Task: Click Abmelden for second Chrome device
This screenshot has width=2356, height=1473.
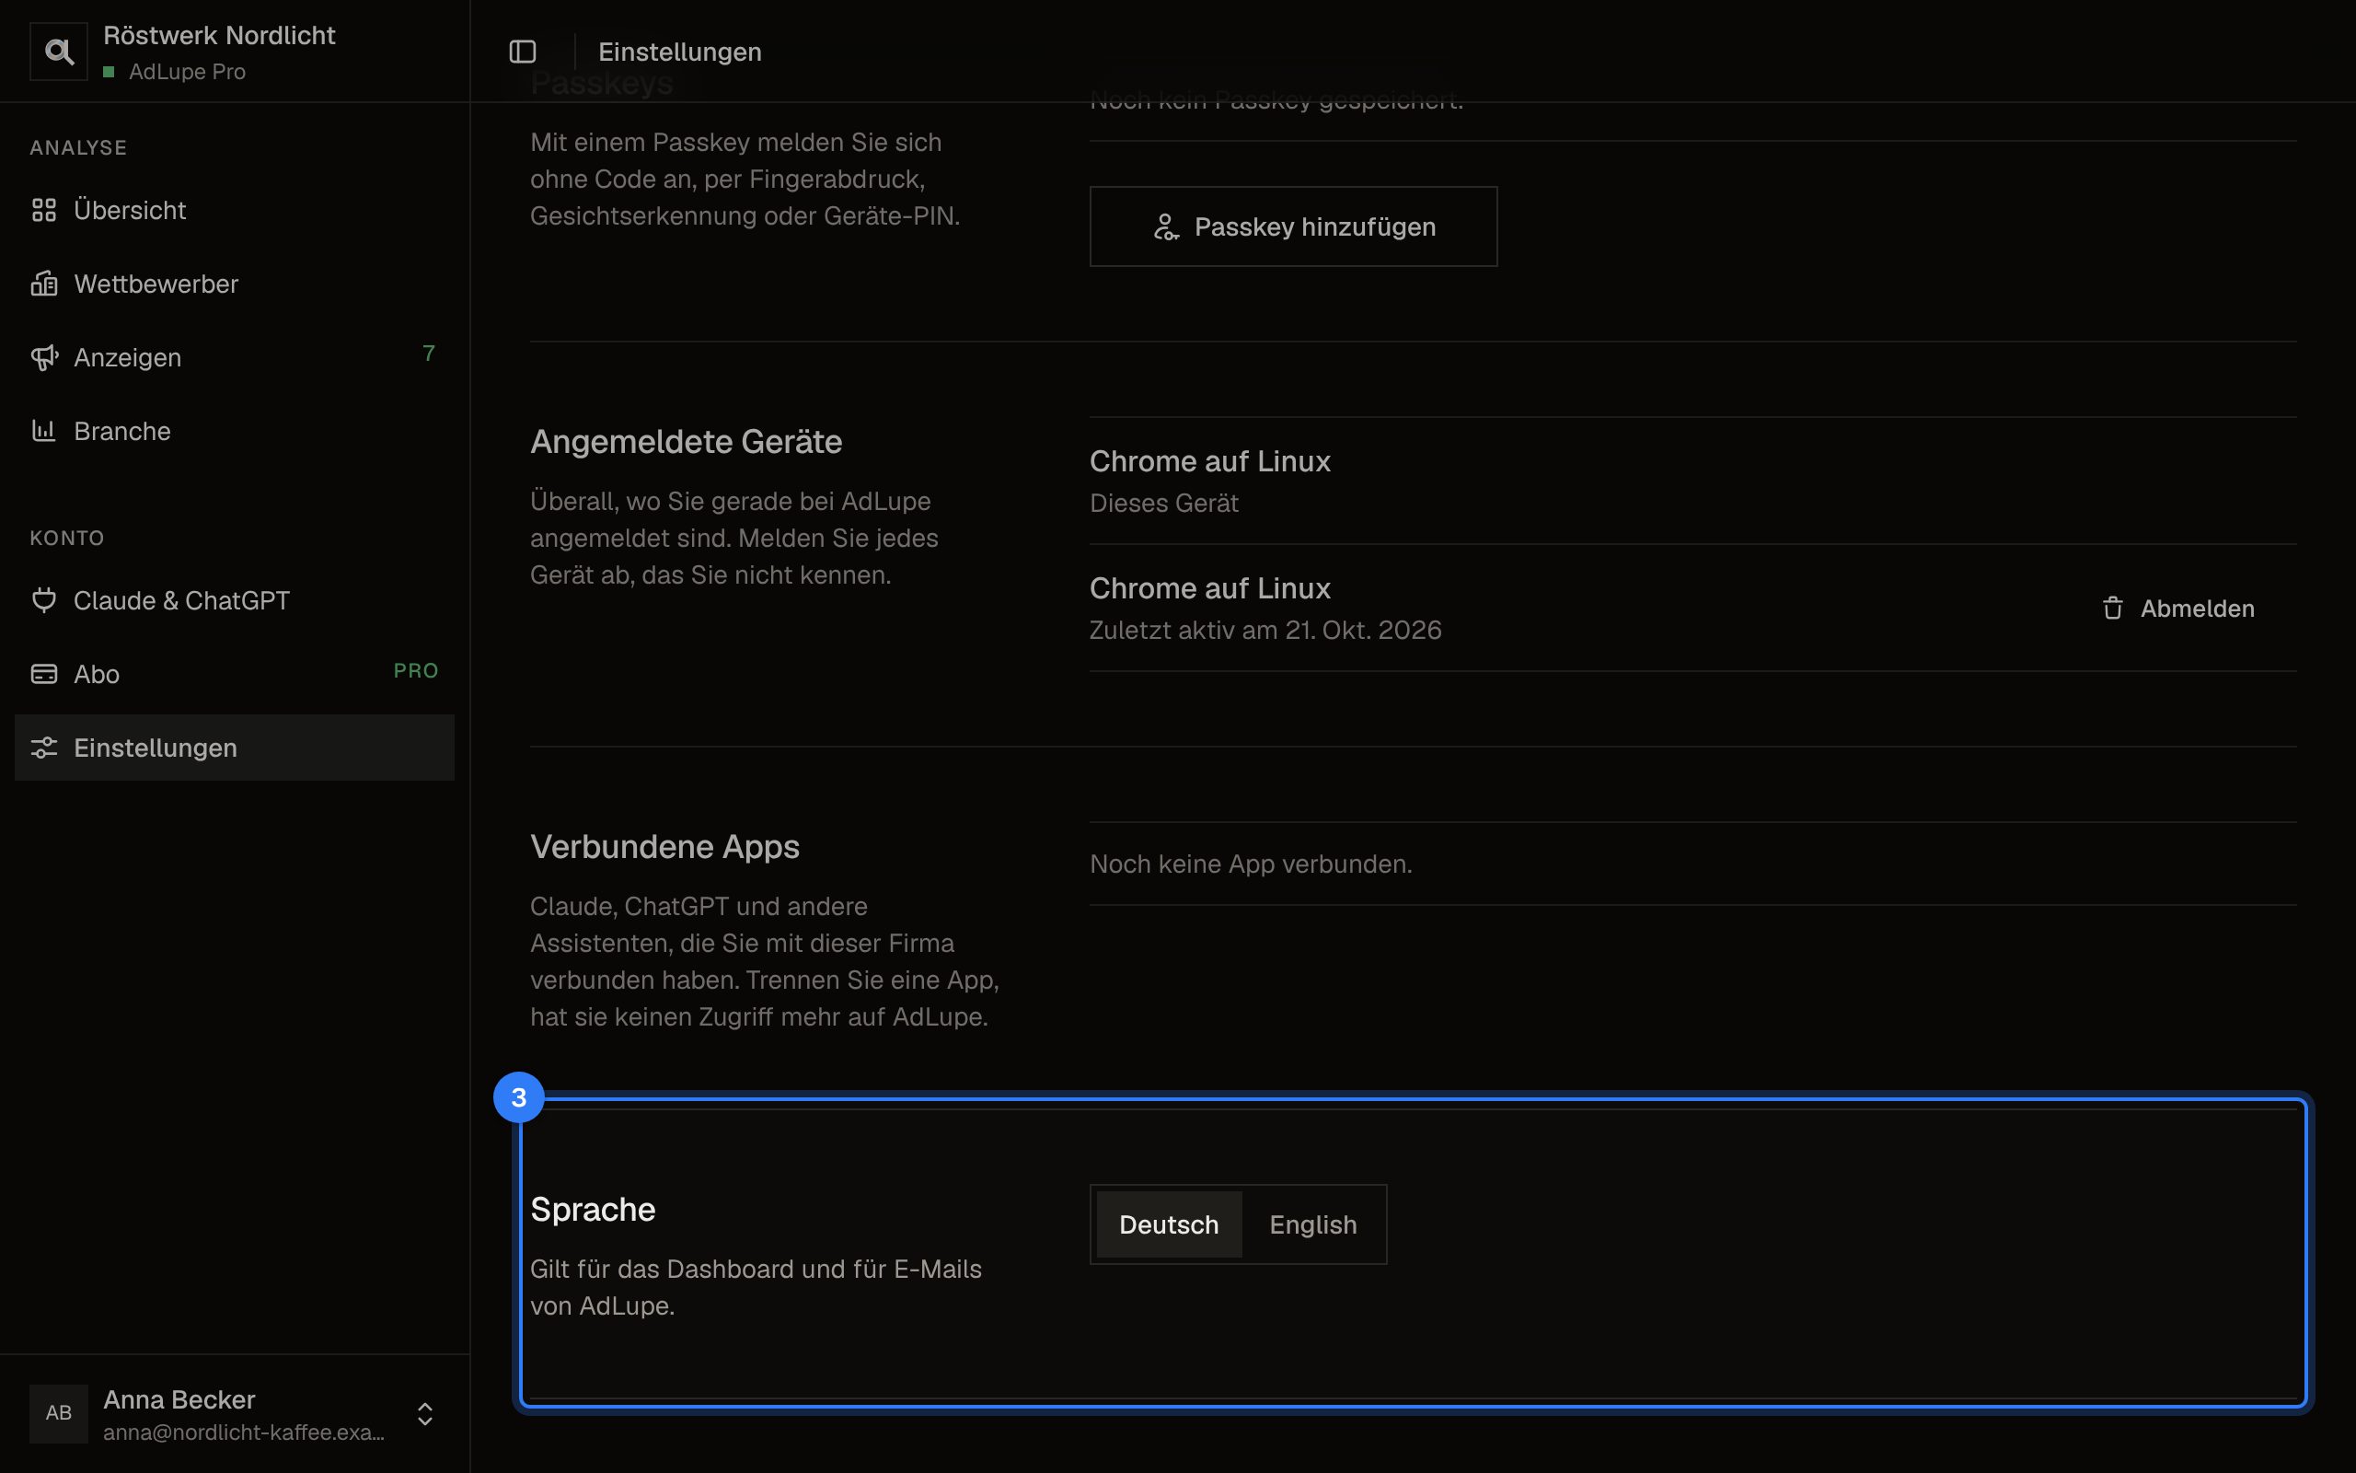Action: (2177, 608)
